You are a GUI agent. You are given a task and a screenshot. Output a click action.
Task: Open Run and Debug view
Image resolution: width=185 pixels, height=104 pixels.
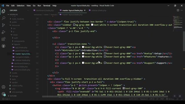tap(3, 32)
